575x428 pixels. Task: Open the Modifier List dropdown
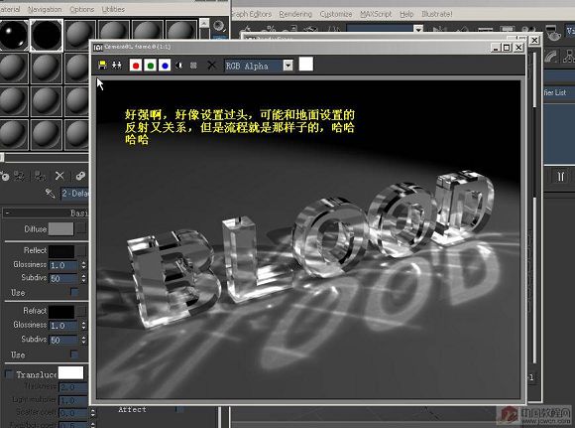click(x=559, y=92)
